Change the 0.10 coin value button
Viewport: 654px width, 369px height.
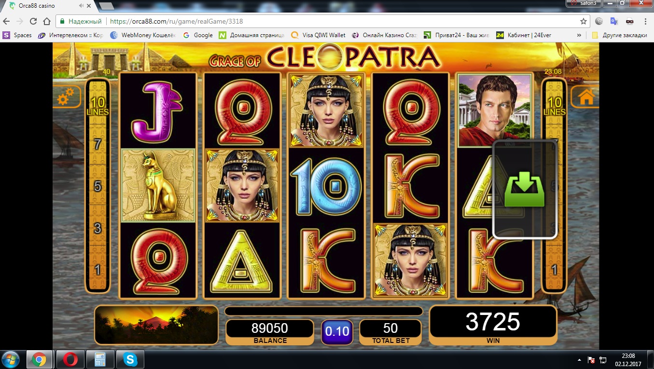[337, 332]
